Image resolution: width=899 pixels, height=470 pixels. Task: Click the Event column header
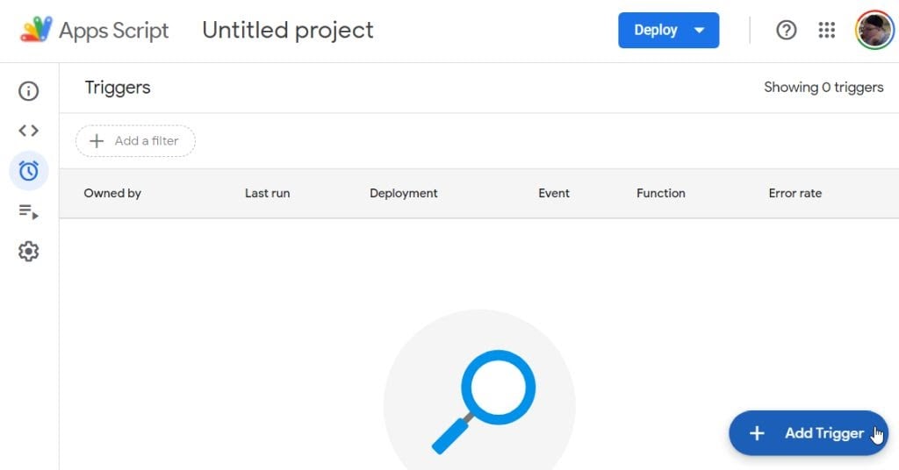[x=554, y=193]
